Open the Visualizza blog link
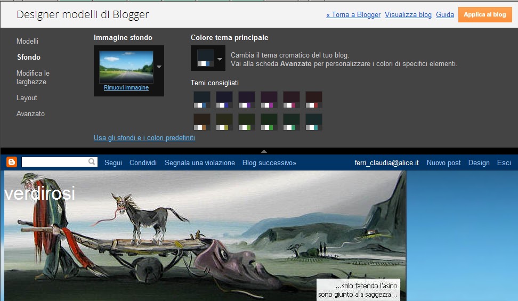Image resolution: width=518 pixels, height=301 pixels. click(408, 14)
